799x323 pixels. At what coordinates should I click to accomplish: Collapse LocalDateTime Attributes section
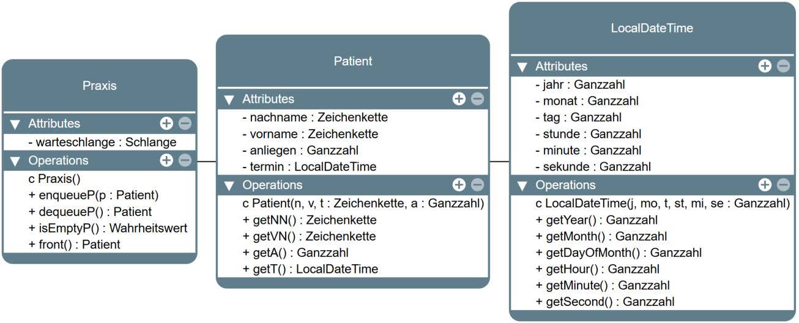tap(522, 67)
